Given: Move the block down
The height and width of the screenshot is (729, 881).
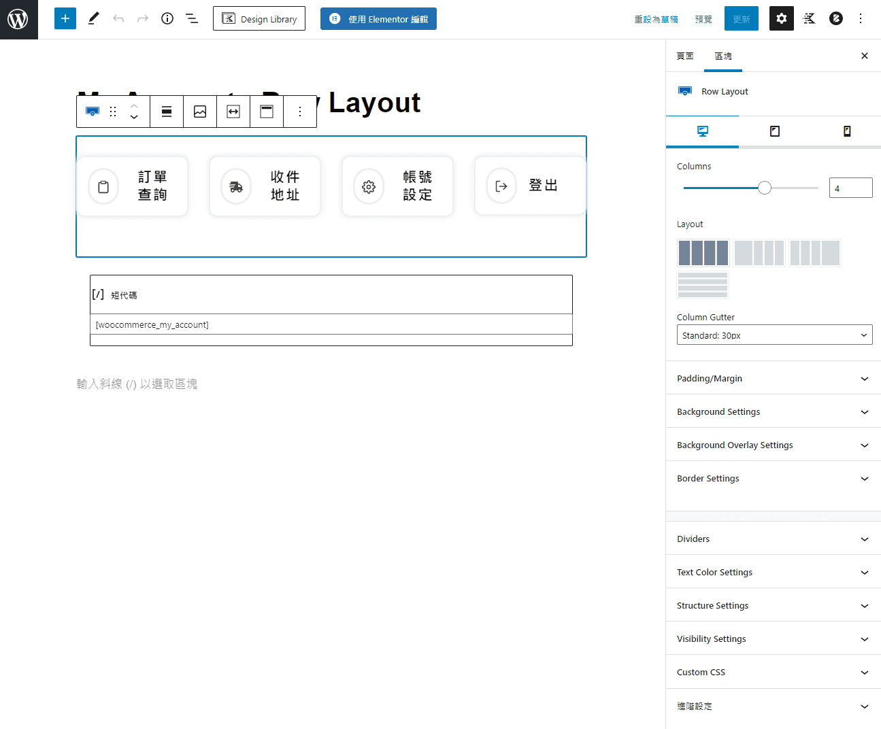Looking at the screenshot, I should (x=134, y=118).
